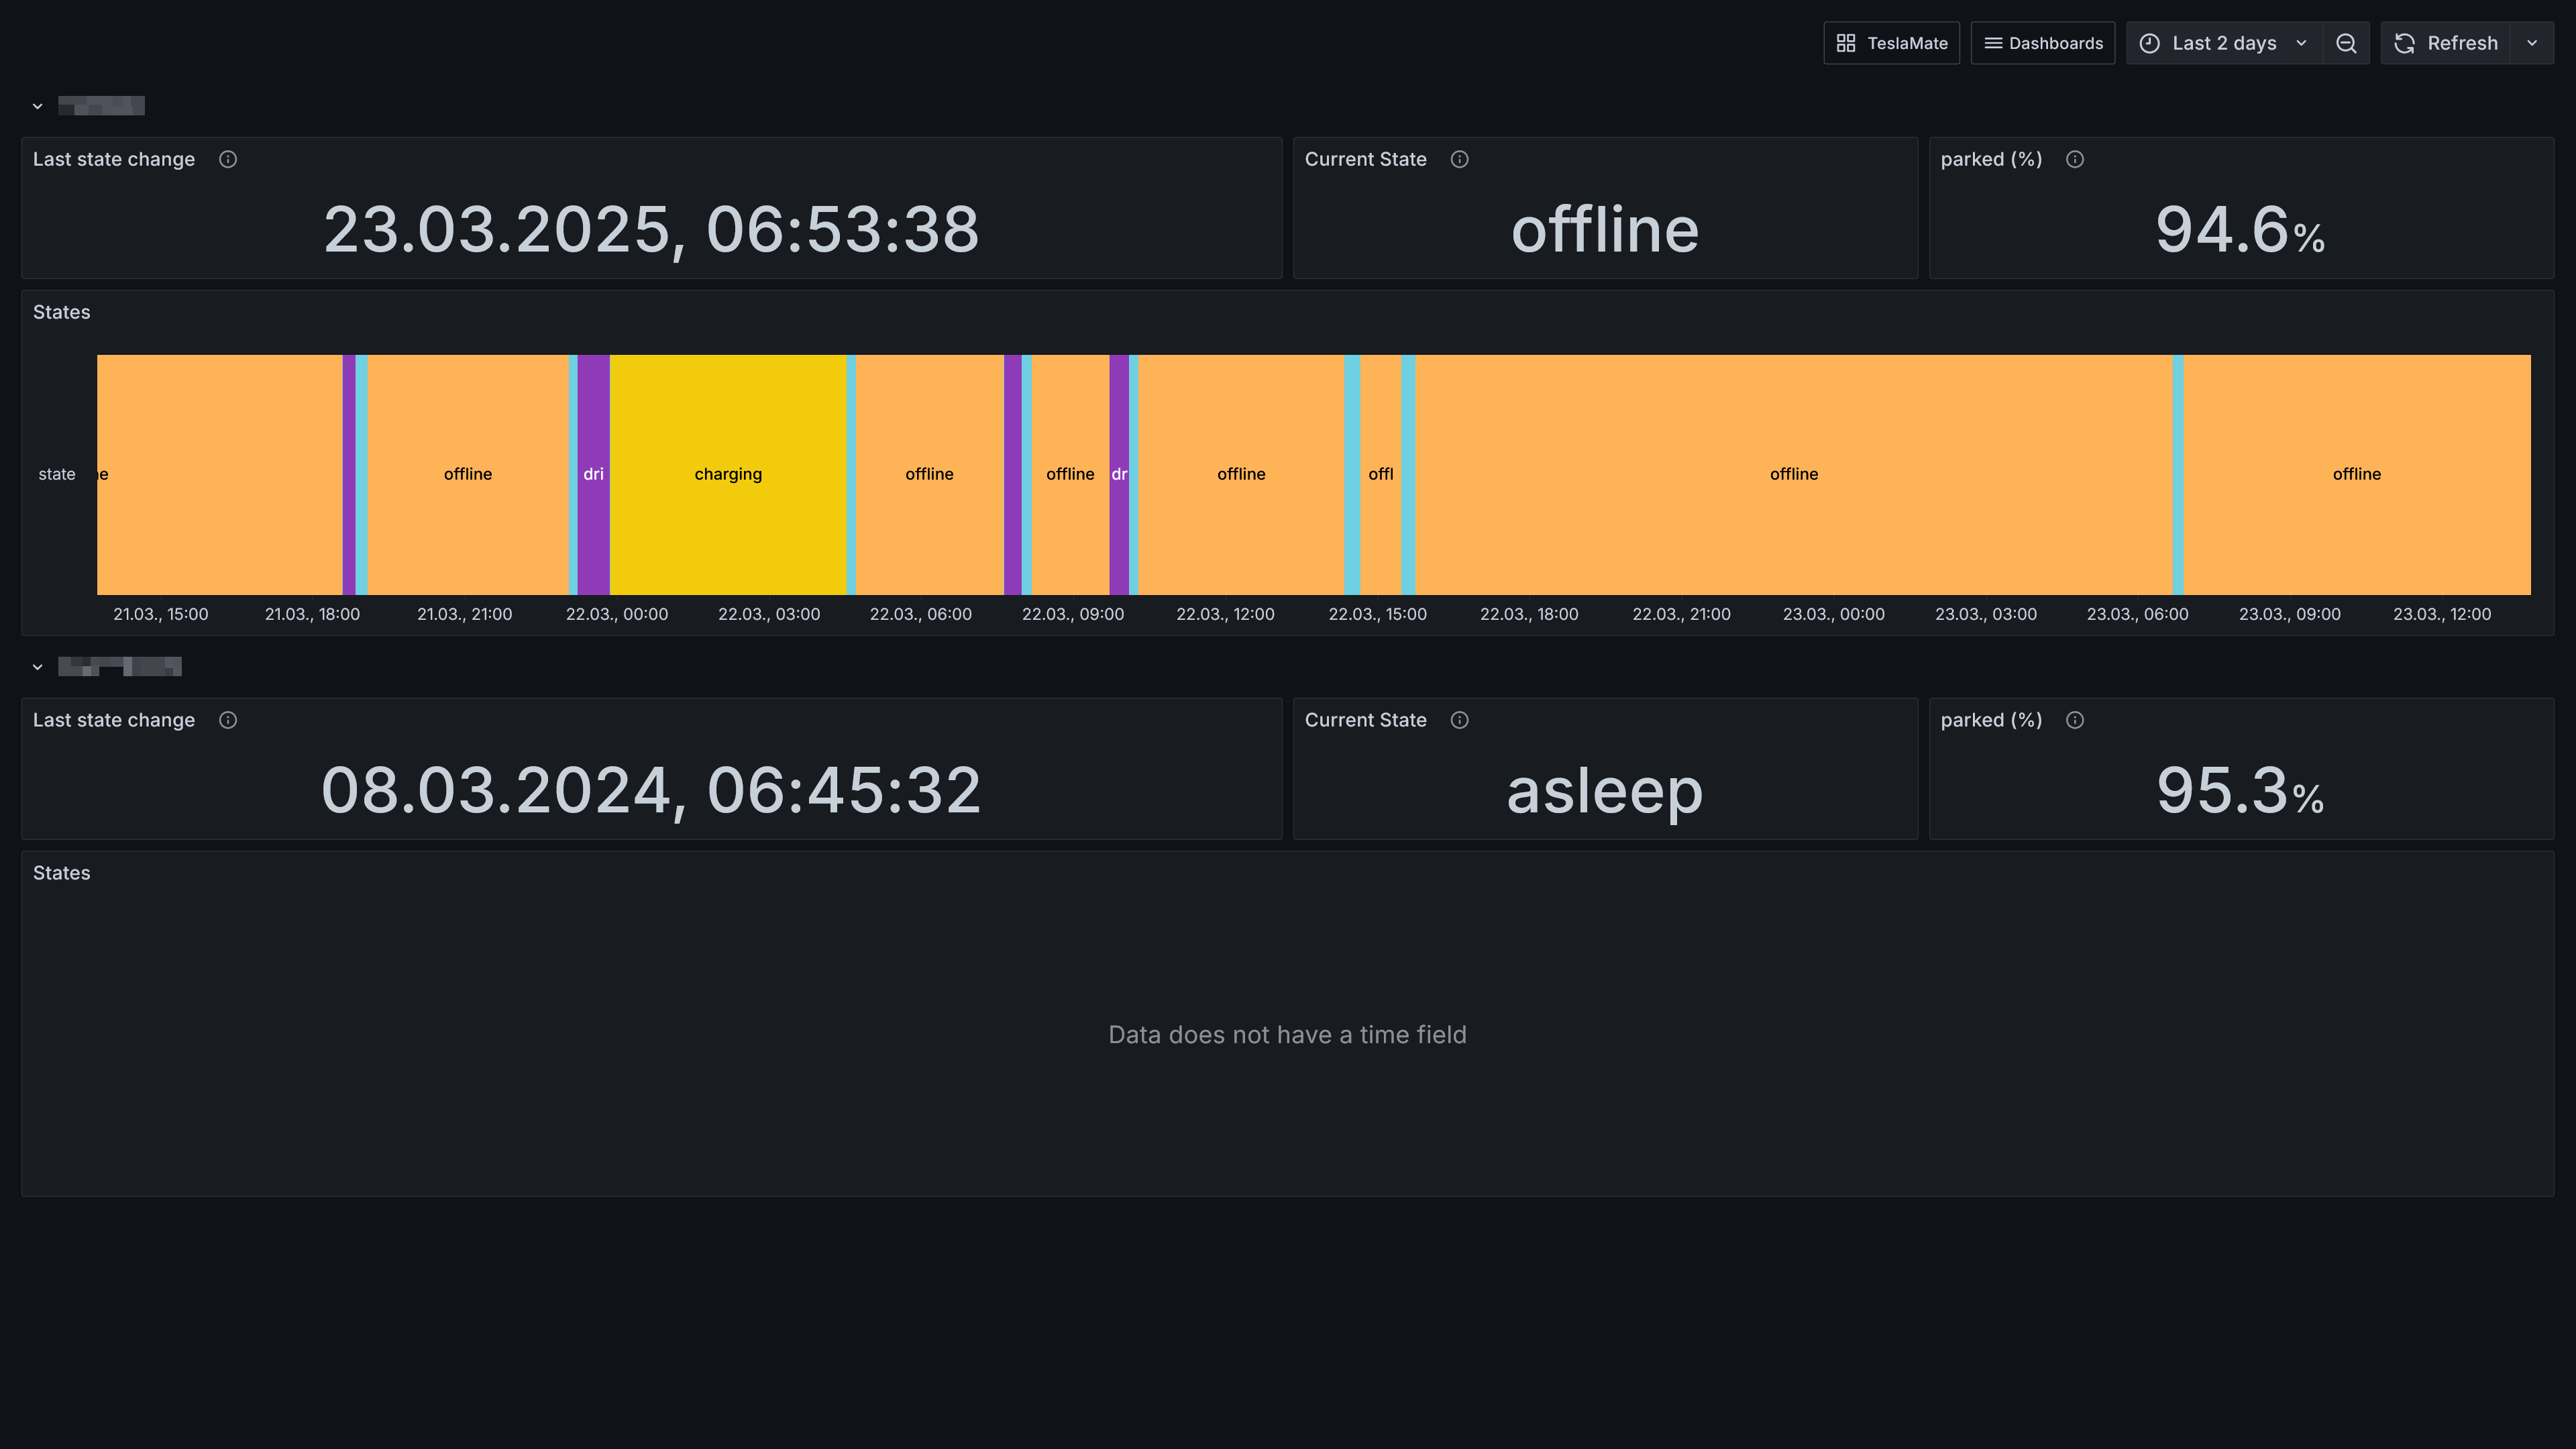
Task: Open refresh interval dropdown arrow
Action: [2532, 43]
